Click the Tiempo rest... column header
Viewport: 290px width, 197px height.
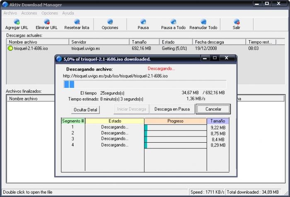[x=261, y=42]
